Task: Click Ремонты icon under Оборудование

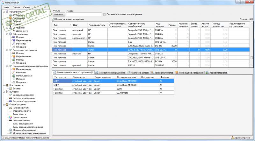Action: point(14,44)
